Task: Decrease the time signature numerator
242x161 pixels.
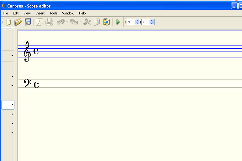Action: [137, 23]
